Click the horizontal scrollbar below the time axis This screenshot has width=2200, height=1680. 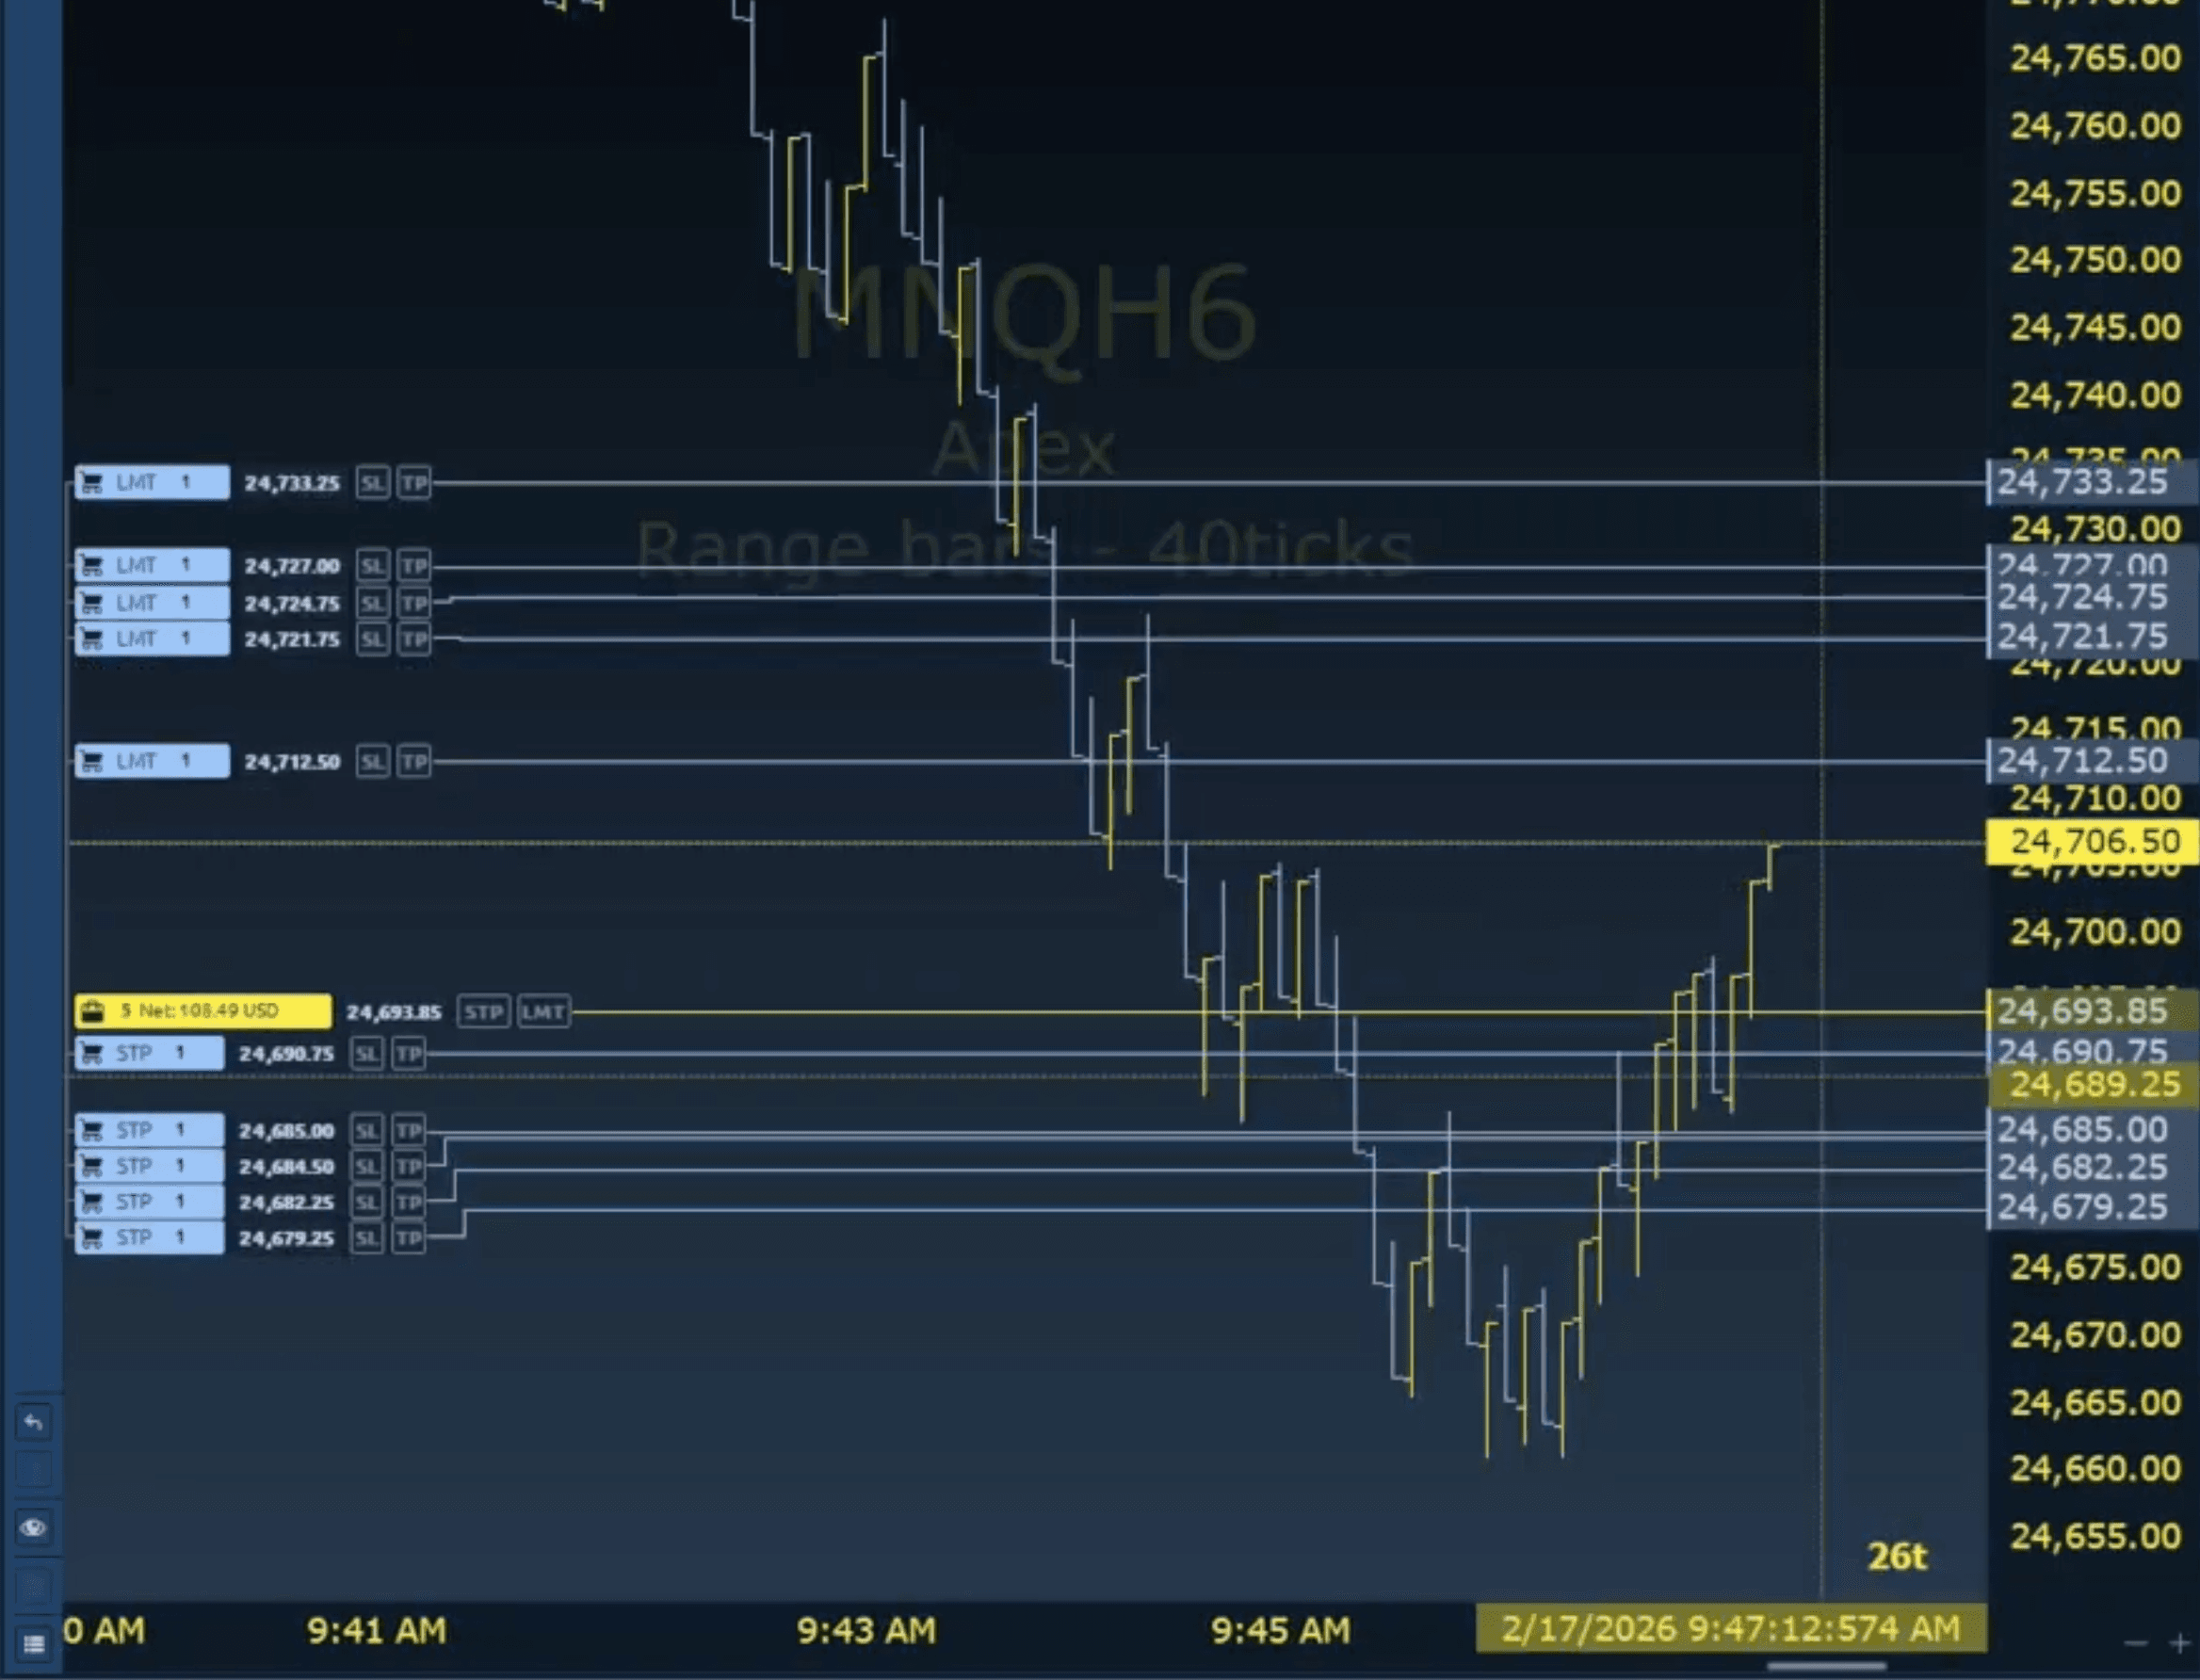point(1825,1667)
